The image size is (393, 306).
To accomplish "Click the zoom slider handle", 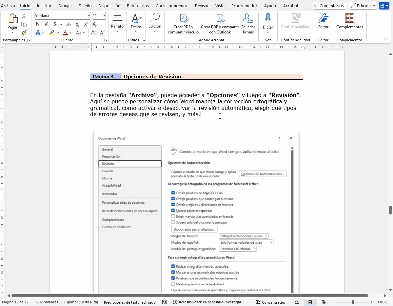I will (353, 302).
